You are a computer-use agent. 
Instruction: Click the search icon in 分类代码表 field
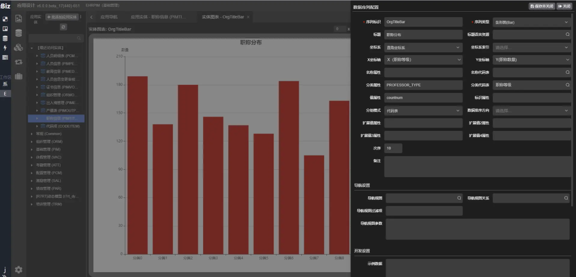coord(567,85)
